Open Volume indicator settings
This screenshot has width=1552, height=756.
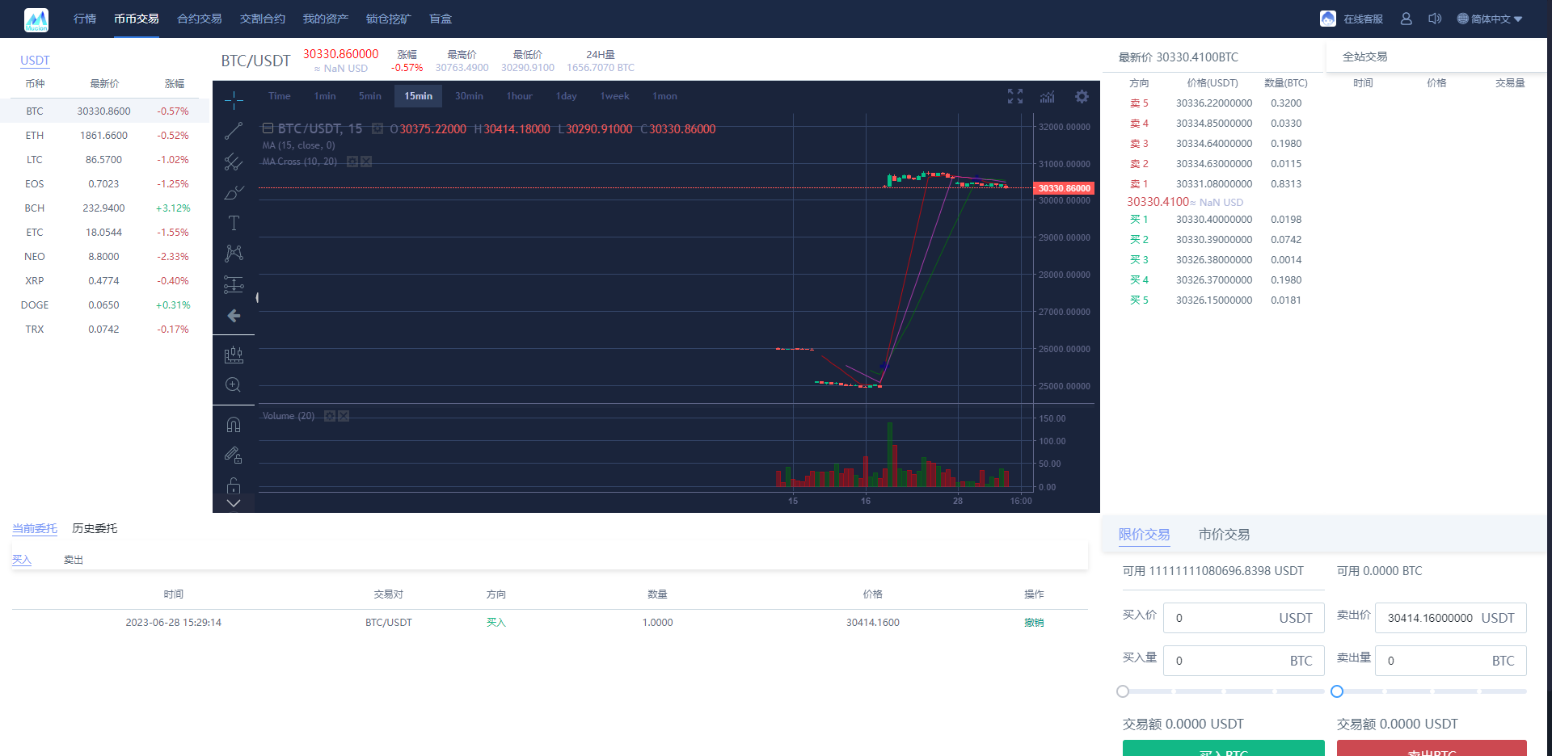(x=330, y=416)
